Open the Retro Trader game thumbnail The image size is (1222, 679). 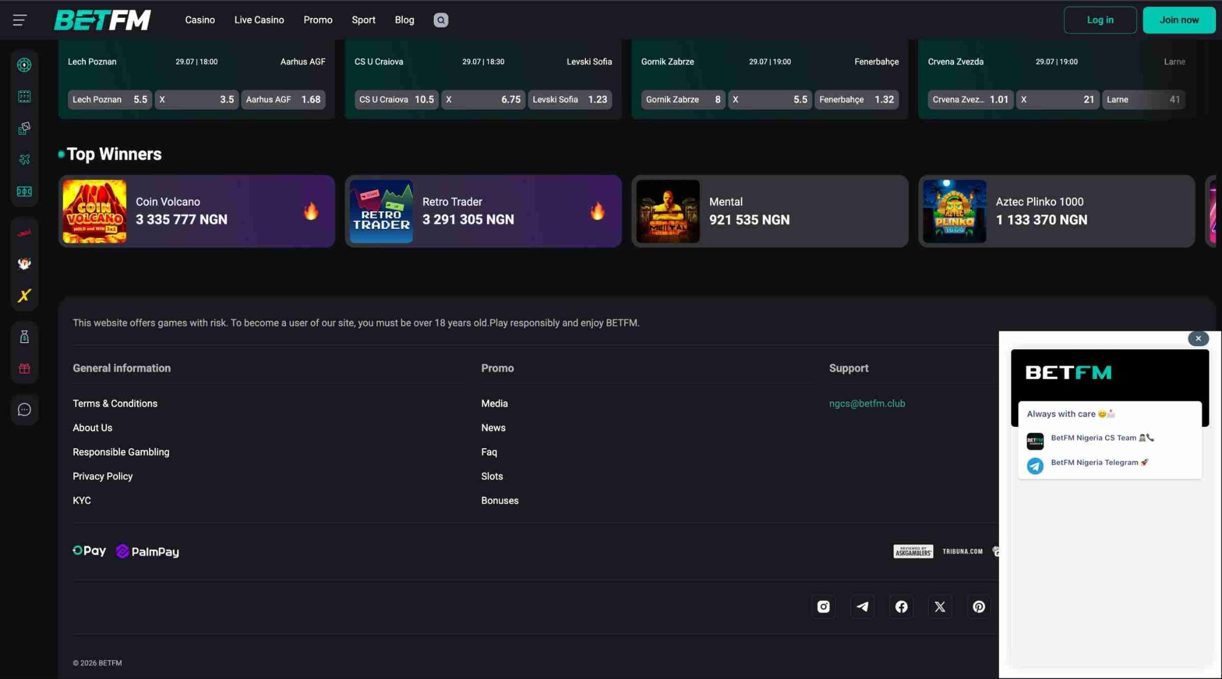coord(381,212)
